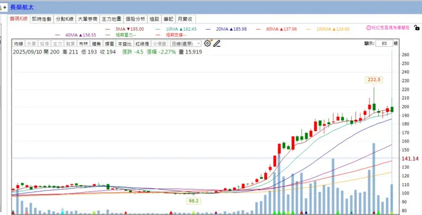Screen dimensions: 422x215
Task: Click the pink info circle icon
Action: (x=369, y=28)
